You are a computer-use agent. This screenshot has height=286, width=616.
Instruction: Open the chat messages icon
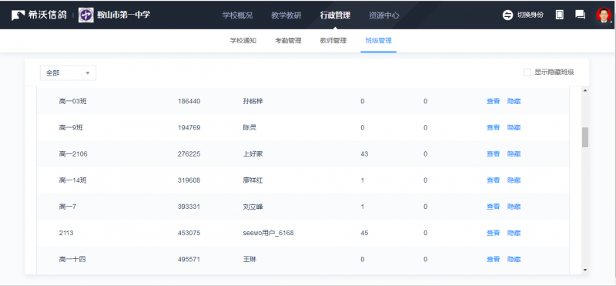[x=581, y=15]
